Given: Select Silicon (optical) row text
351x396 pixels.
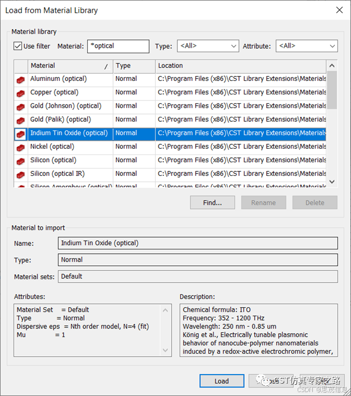Looking at the screenshot, I should (53, 160).
